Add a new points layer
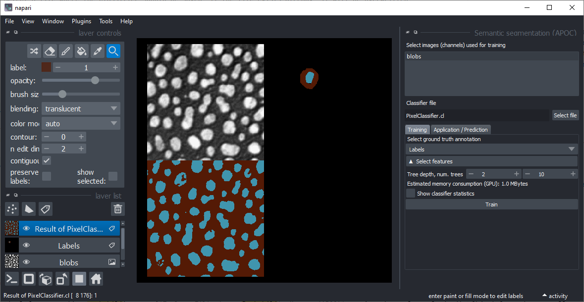The image size is (584, 302). pos(11,209)
